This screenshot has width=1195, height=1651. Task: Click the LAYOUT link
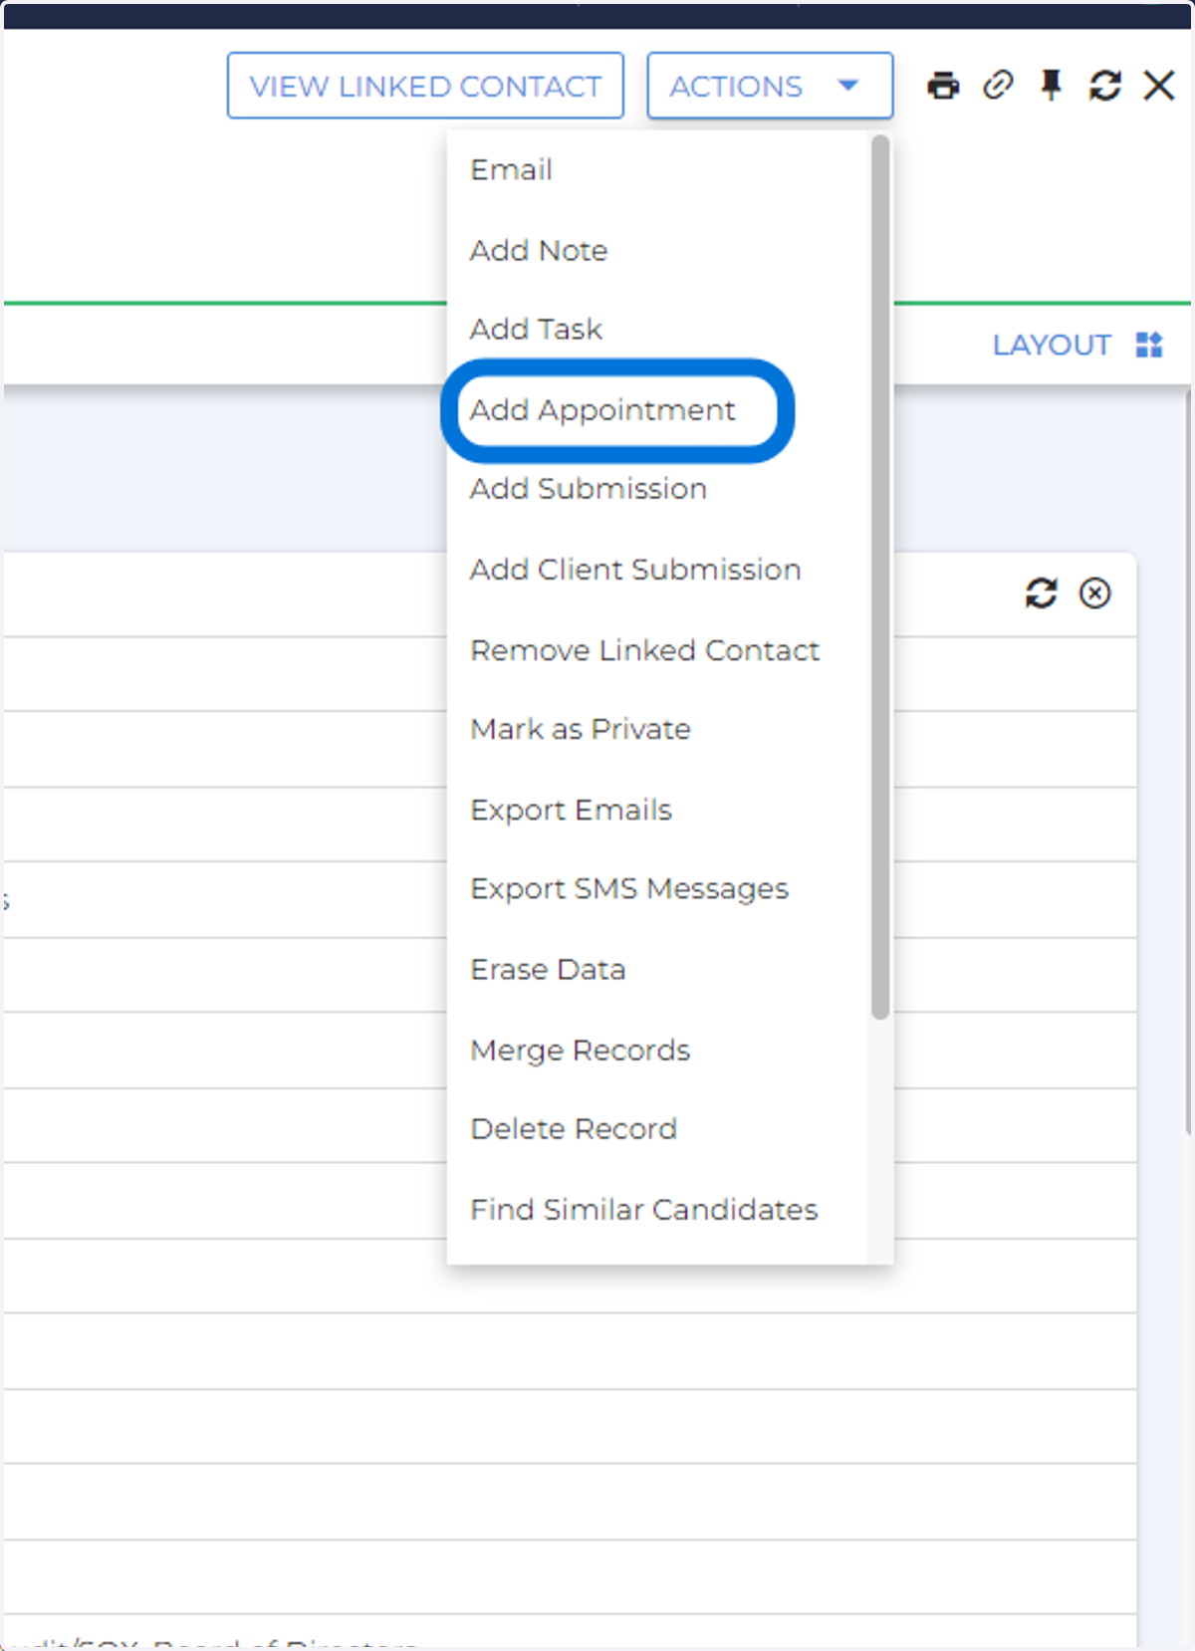pos(1052,345)
